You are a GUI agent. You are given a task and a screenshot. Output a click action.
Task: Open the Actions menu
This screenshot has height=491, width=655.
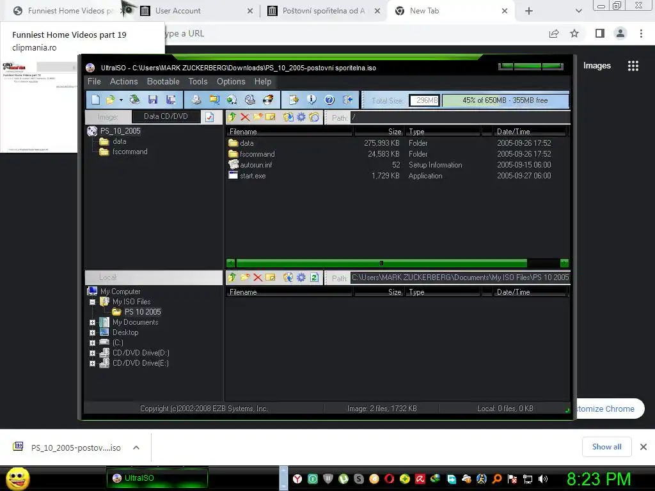point(123,81)
